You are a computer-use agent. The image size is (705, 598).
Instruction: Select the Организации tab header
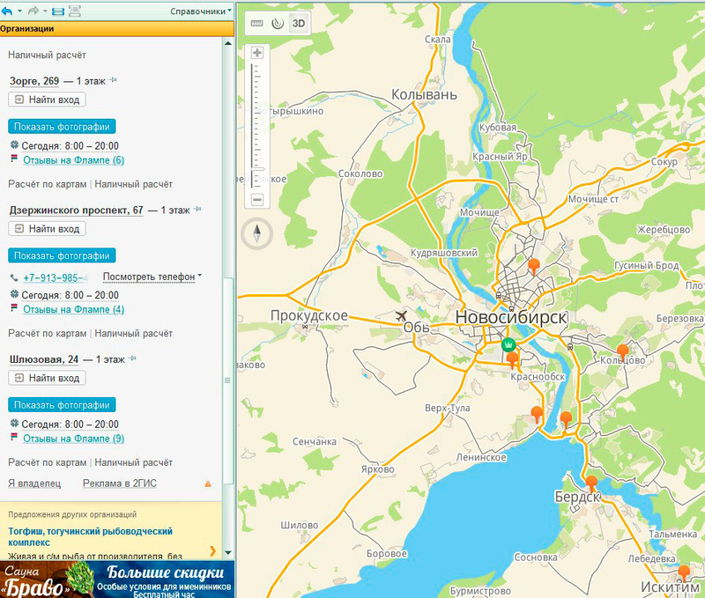tap(27, 28)
